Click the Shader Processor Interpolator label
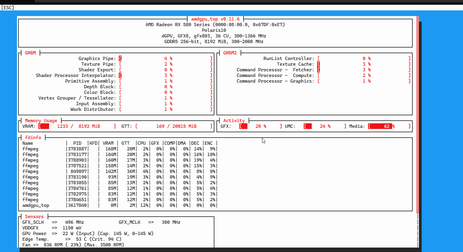 pos(76,75)
